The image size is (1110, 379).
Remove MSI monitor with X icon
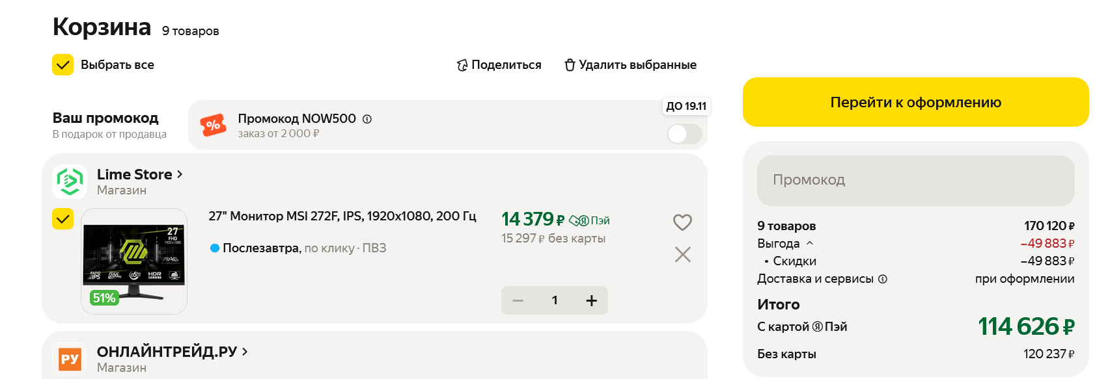[x=682, y=254]
